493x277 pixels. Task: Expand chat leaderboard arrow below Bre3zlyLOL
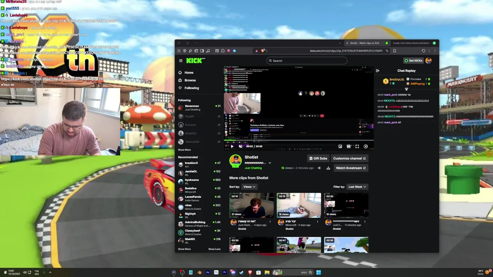pos(406,89)
